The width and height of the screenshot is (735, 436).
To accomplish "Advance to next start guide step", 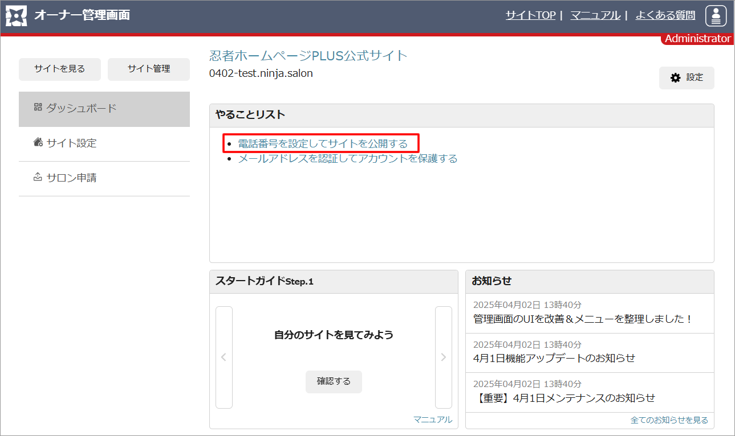I will [443, 357].
